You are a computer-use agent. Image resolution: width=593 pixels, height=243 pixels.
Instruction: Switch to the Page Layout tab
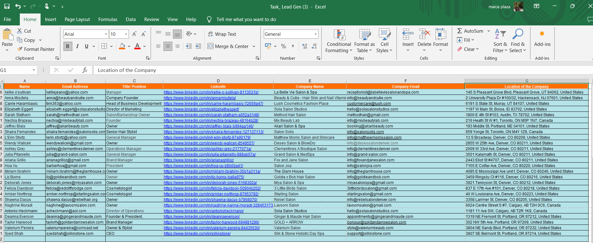(x=77, y=19)
